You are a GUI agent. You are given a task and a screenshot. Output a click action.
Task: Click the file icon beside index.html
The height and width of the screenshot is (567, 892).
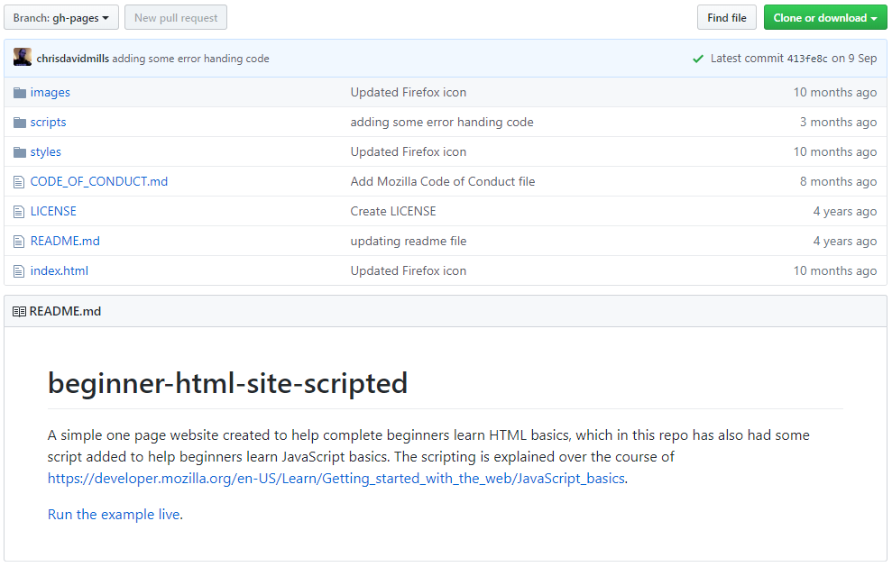coord(19,270)
